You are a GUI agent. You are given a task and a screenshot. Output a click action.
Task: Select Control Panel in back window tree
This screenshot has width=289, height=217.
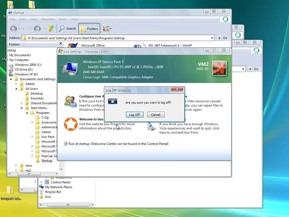pos(60,182)
